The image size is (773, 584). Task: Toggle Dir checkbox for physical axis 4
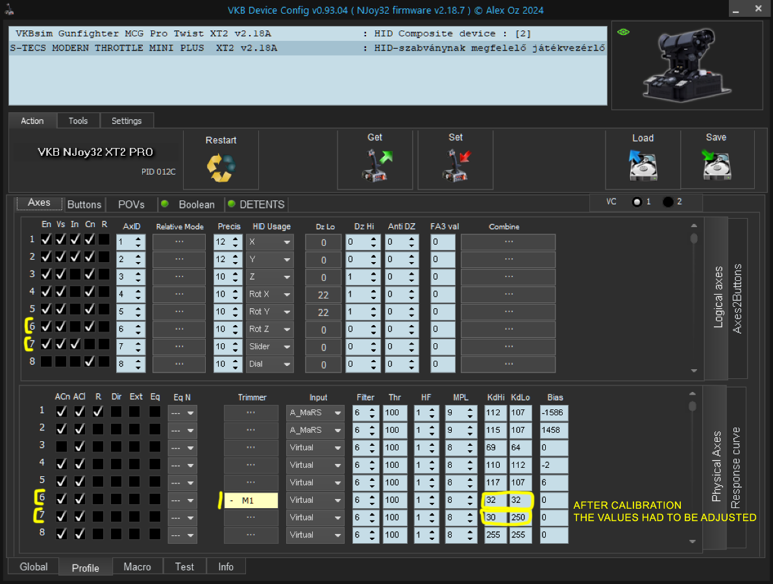116,464
